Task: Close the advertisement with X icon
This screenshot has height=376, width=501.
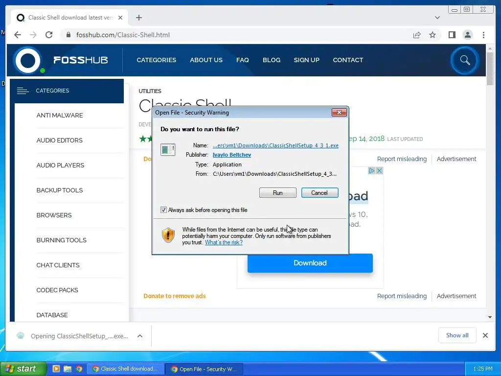Action: [379, 171]
